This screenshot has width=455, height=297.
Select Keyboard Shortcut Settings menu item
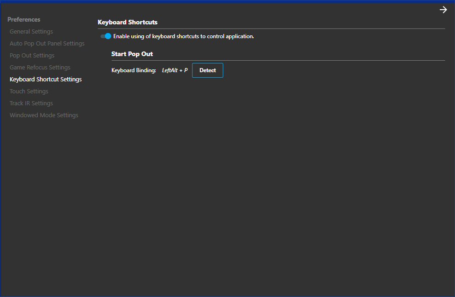pos(46,80)
